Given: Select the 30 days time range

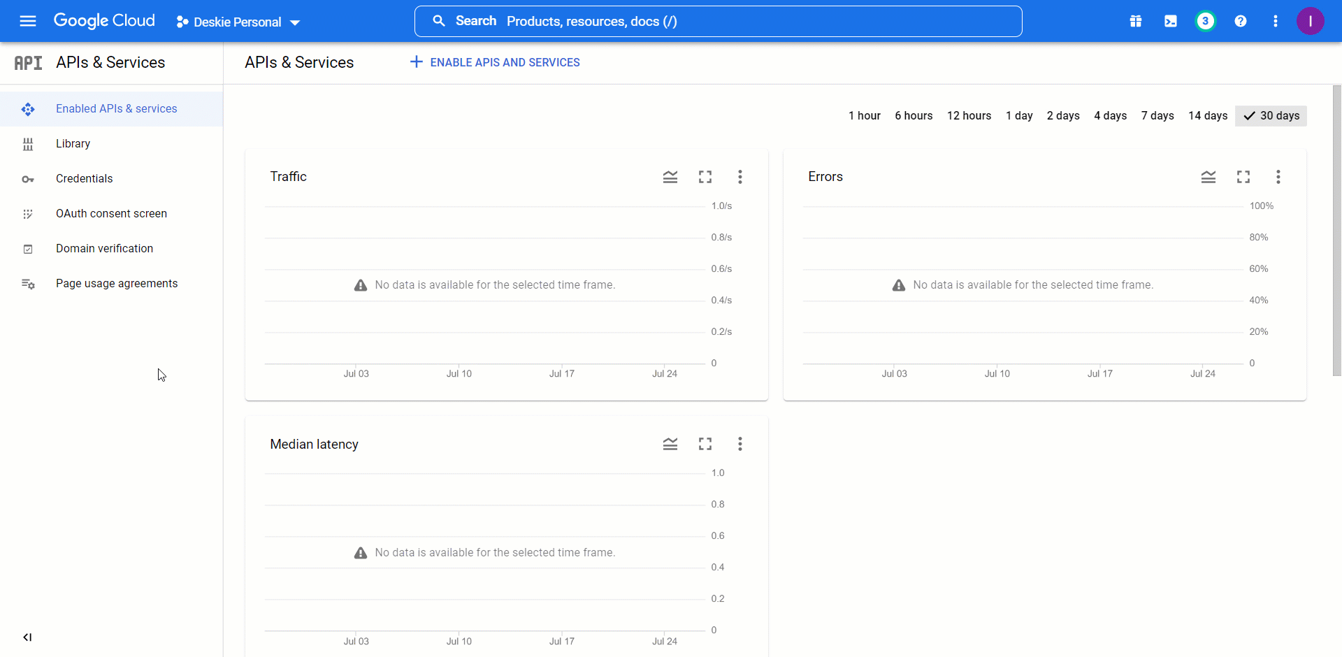Looking at the screenshot, I should point(1271,116).
